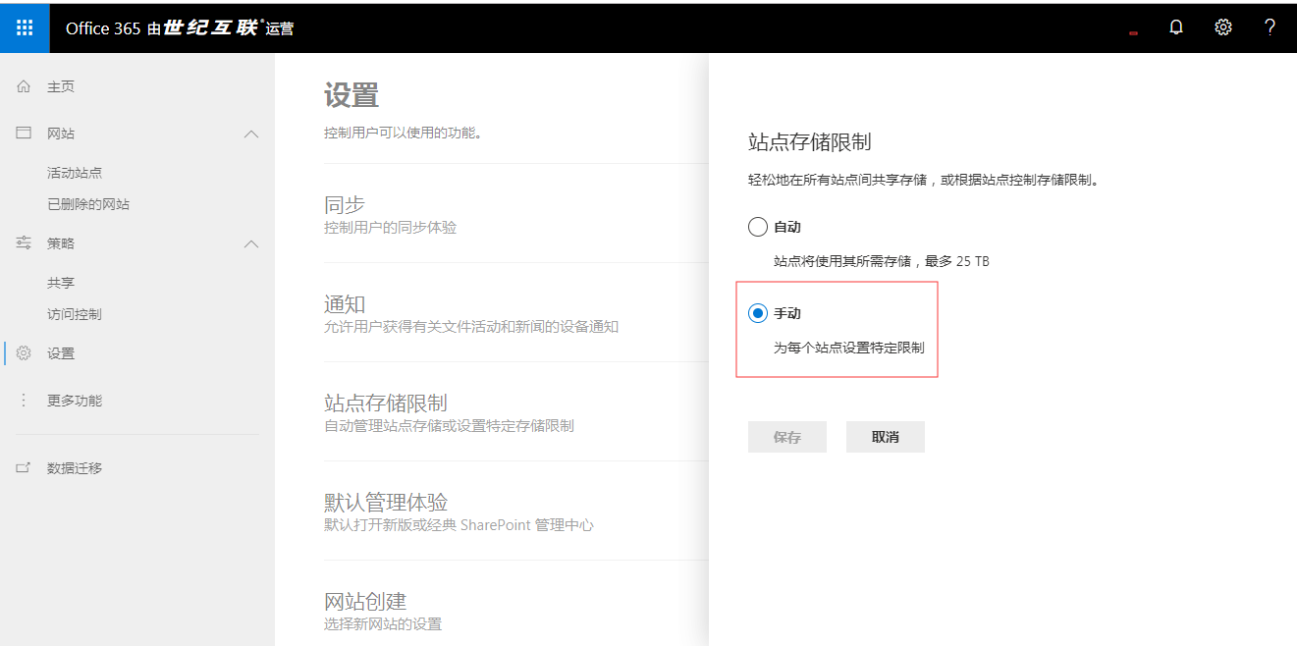Image resolution: width=1297 pixels, height=646 pixels.
Task: Collapse the 网站 section chevron
Action: (251, 134)
